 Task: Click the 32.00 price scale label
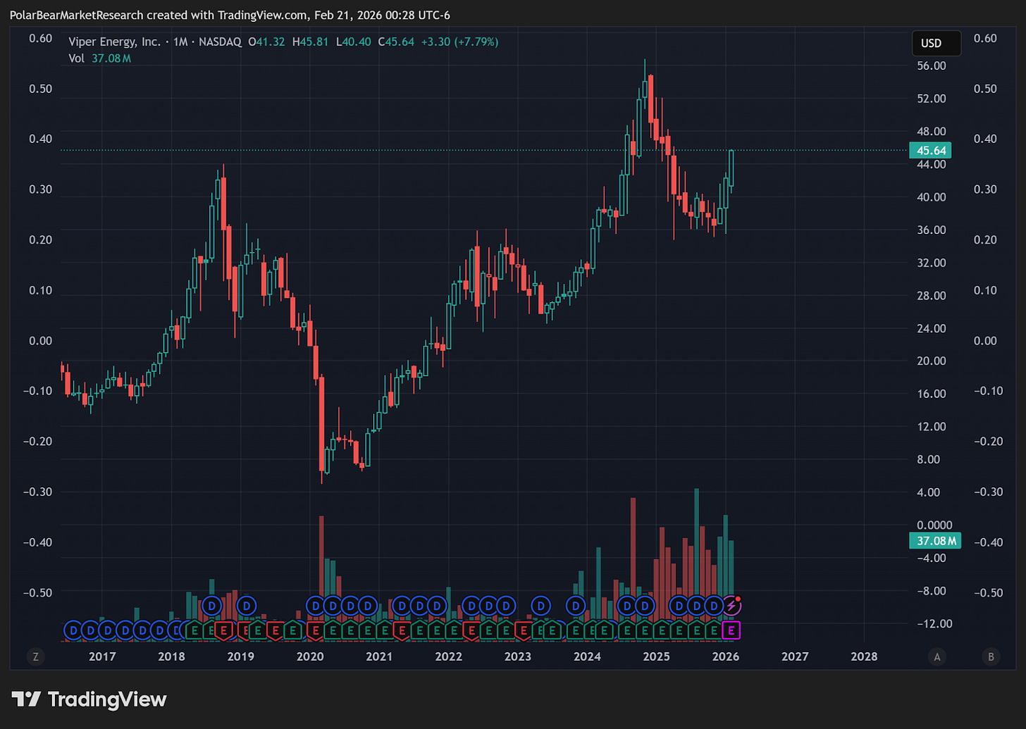pyautogui.click(x=932, y=263)
